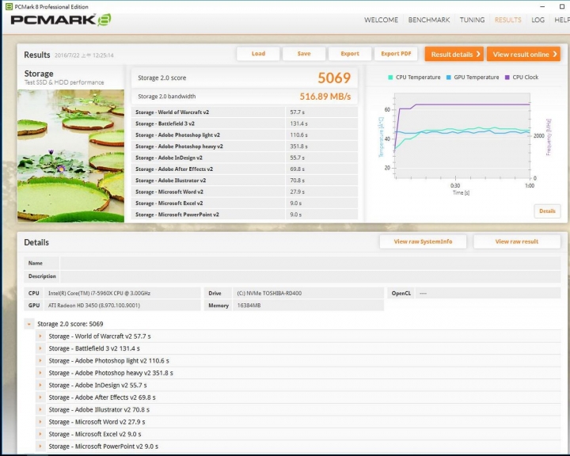The image size is (570, 456).
Task: Expand Adobe Photoshop heavy v2 tree row
Action: pos(40,373)
